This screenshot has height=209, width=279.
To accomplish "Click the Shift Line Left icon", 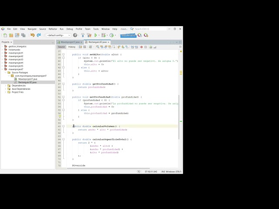I will 133,47.
